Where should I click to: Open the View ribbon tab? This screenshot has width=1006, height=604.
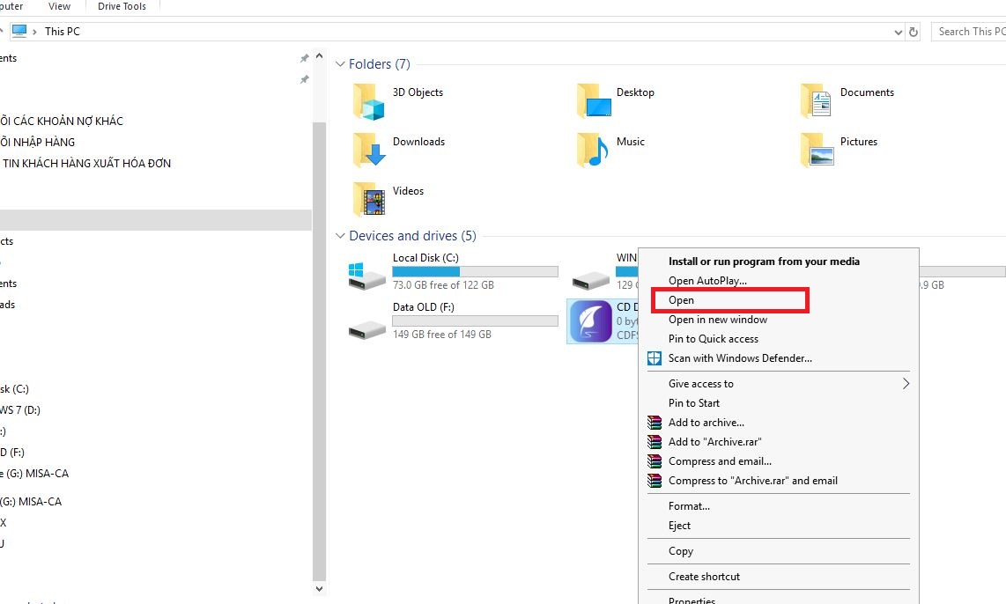click(x=59, y=6)
